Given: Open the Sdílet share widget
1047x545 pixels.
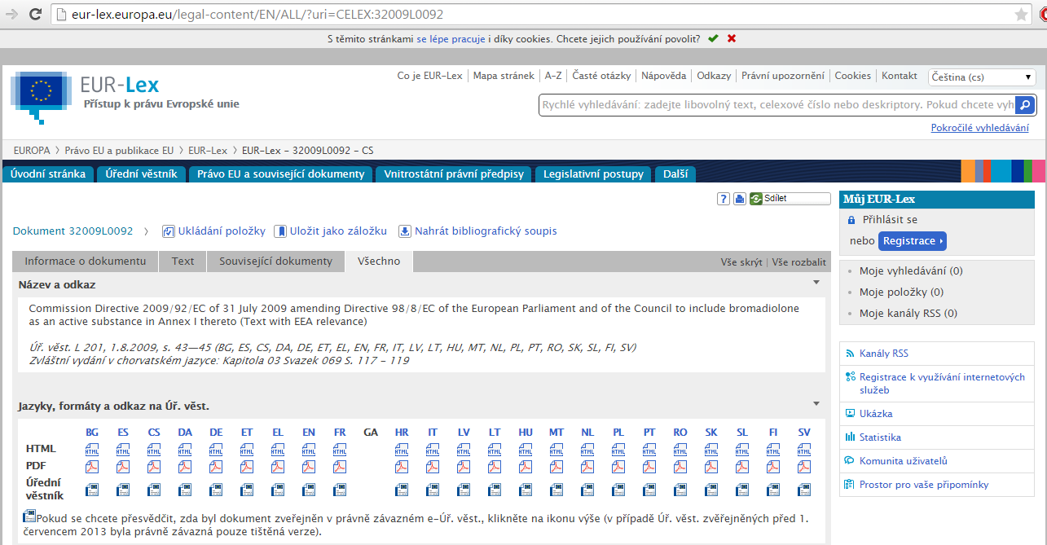Looking at the screenshot, I should pyautogui.click(x=790, y=199).
